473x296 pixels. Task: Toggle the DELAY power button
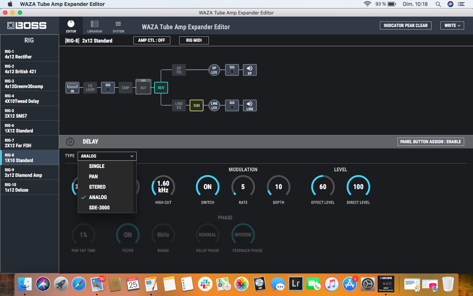70,141
